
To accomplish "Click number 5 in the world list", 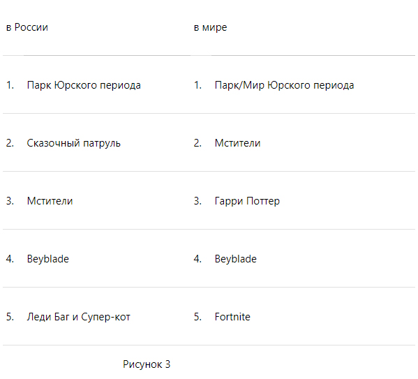I will 197,317.
